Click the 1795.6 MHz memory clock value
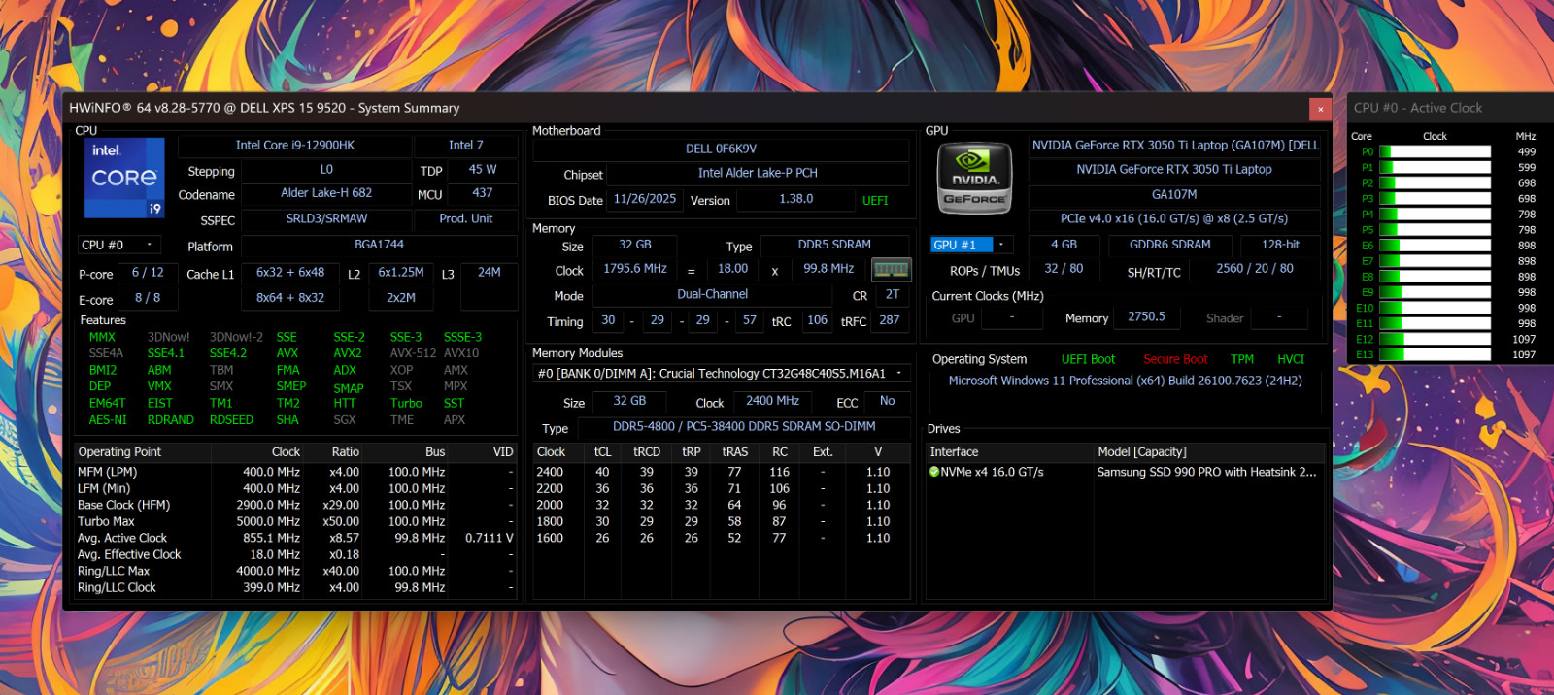The width and height of the screenshot is (1554, 695). click(x=635, y=269)
